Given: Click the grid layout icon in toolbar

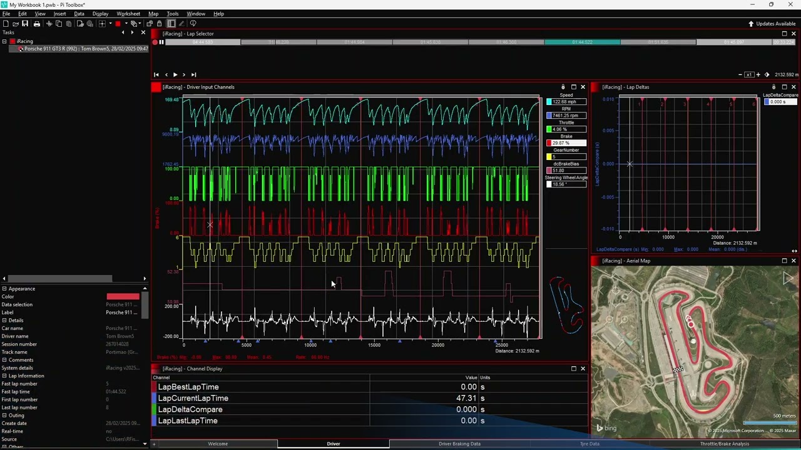Looking at the screenshot, I should (102, 24).
